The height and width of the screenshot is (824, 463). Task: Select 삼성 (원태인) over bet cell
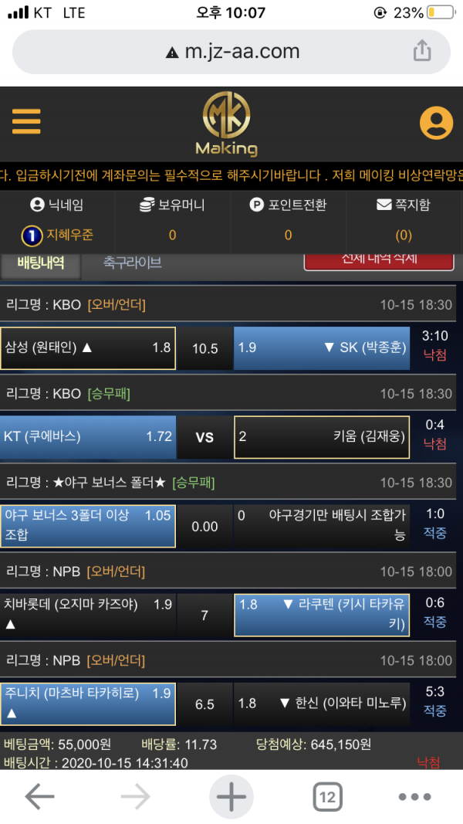click(88, 348)
